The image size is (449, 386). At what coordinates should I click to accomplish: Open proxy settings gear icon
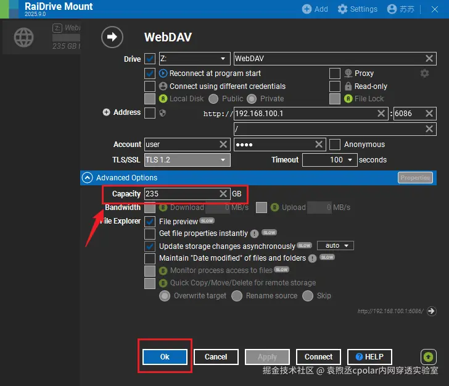[x=424, y=73]
